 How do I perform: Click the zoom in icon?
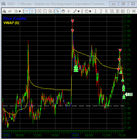(x=40, y=11)
